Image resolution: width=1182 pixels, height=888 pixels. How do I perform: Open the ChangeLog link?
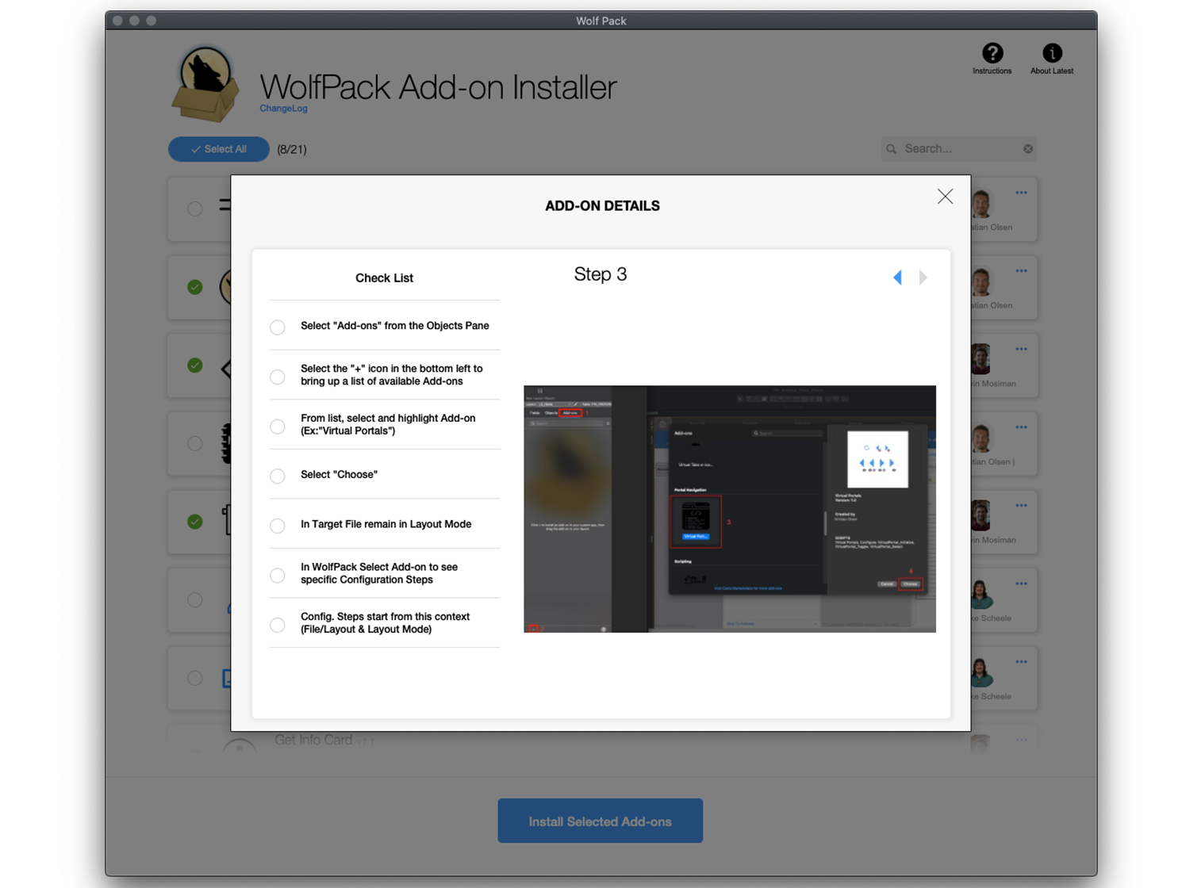(283, 109)
